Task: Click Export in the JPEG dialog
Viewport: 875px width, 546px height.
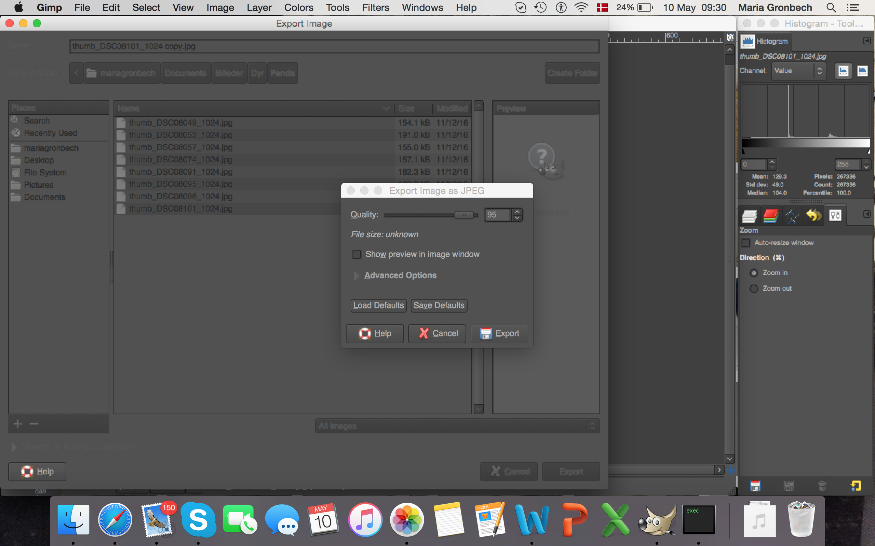Action: 500,333
